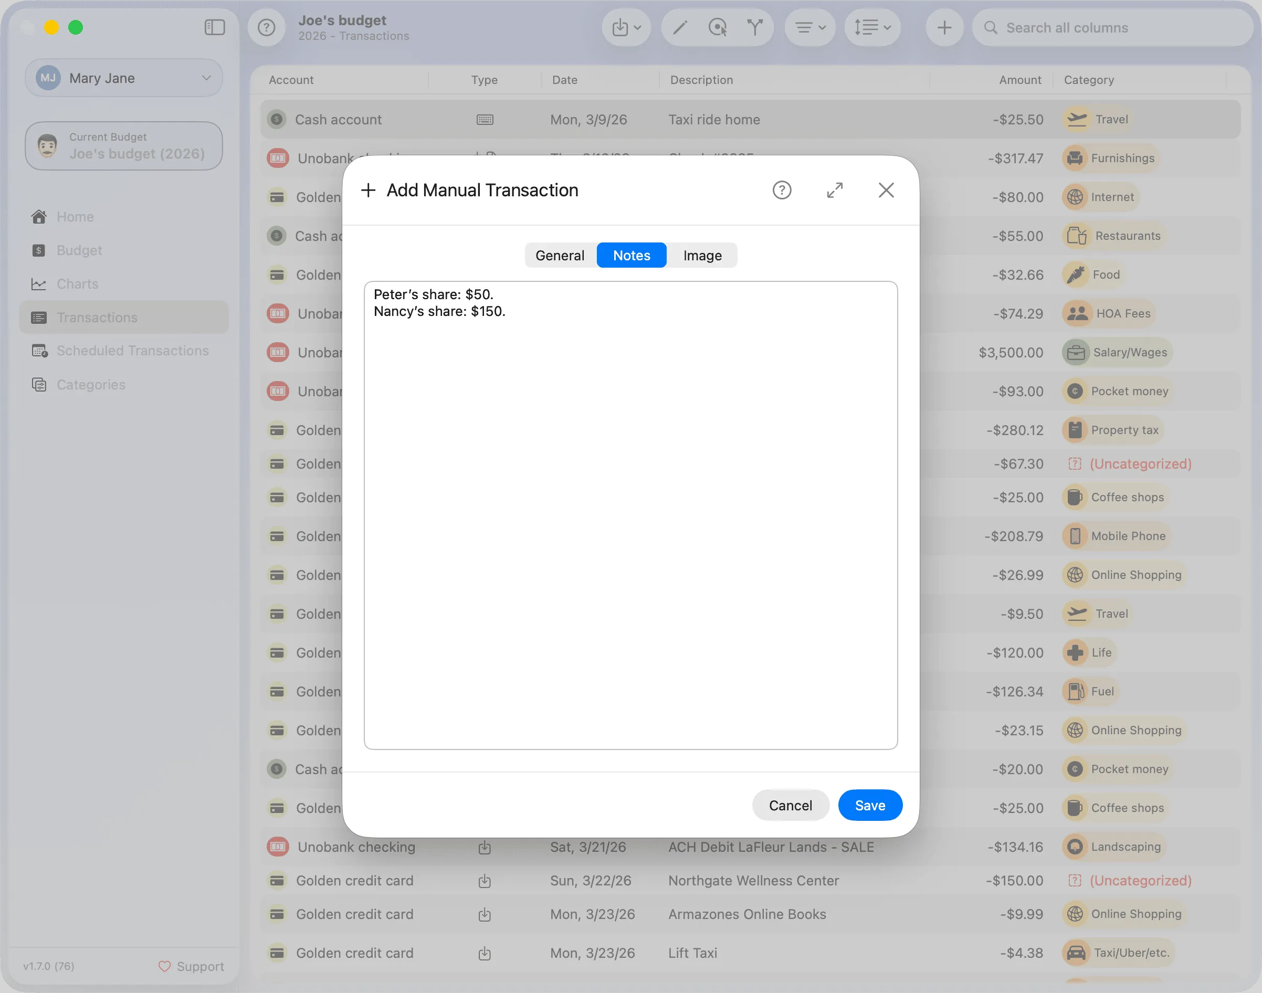Click the plus add transaction toolbar button

pyautogui.click(x=944, y=27)
